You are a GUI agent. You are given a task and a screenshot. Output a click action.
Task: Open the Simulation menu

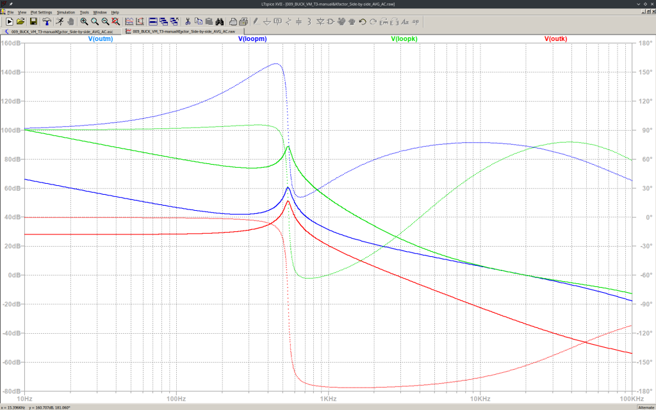[x=66, y=13]
